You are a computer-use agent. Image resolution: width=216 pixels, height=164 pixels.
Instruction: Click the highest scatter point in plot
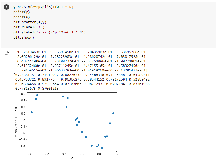[x=37, y=95]
